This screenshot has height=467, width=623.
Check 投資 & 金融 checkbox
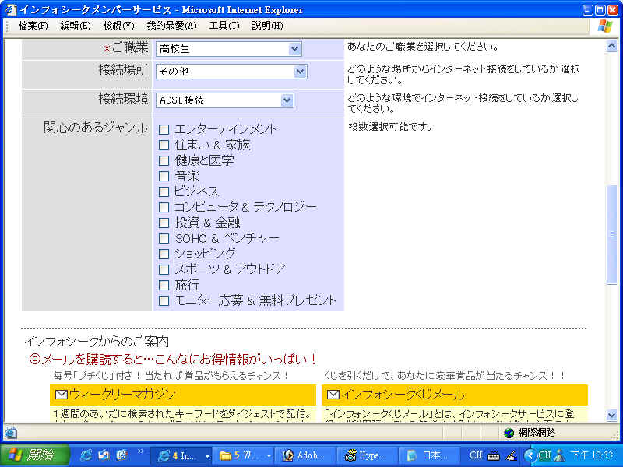[x=164, y=223]
